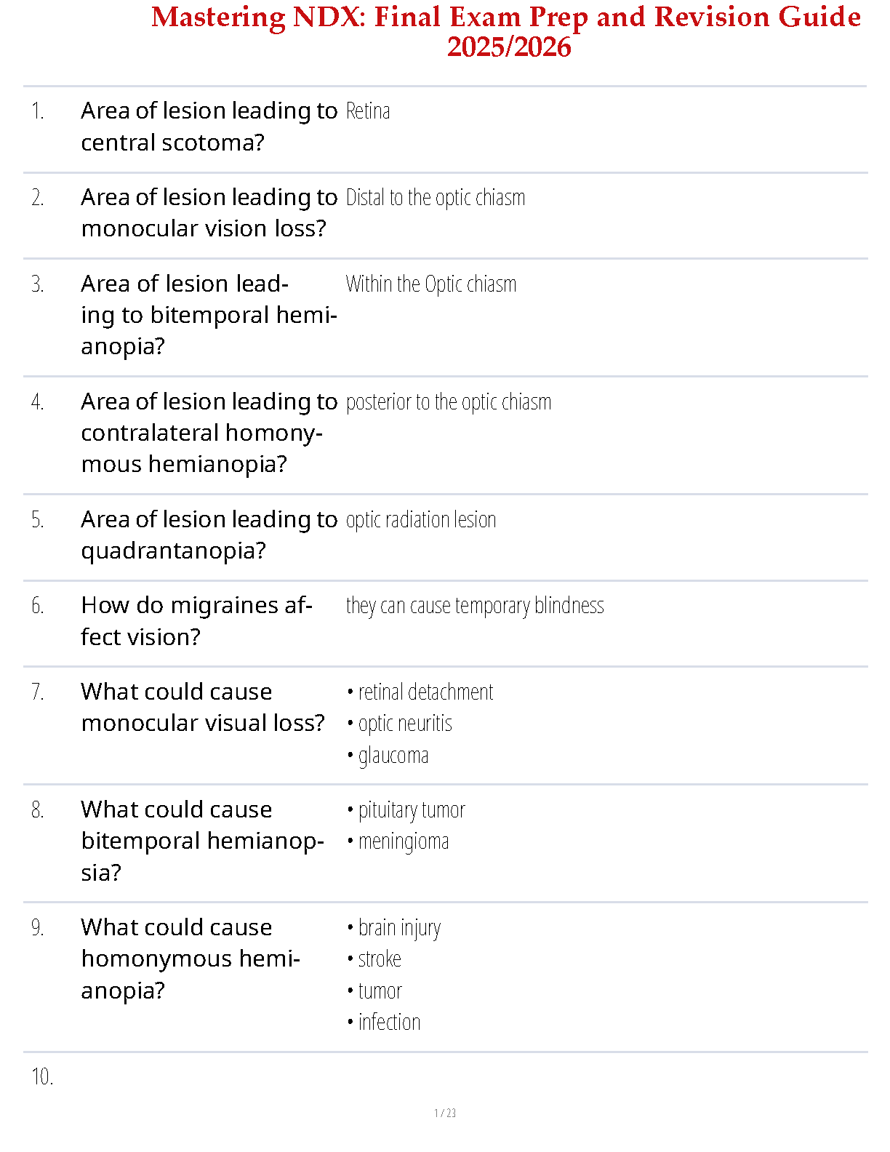Click the bitemporal hemianopia lesion question

click(x=209, y=315)
